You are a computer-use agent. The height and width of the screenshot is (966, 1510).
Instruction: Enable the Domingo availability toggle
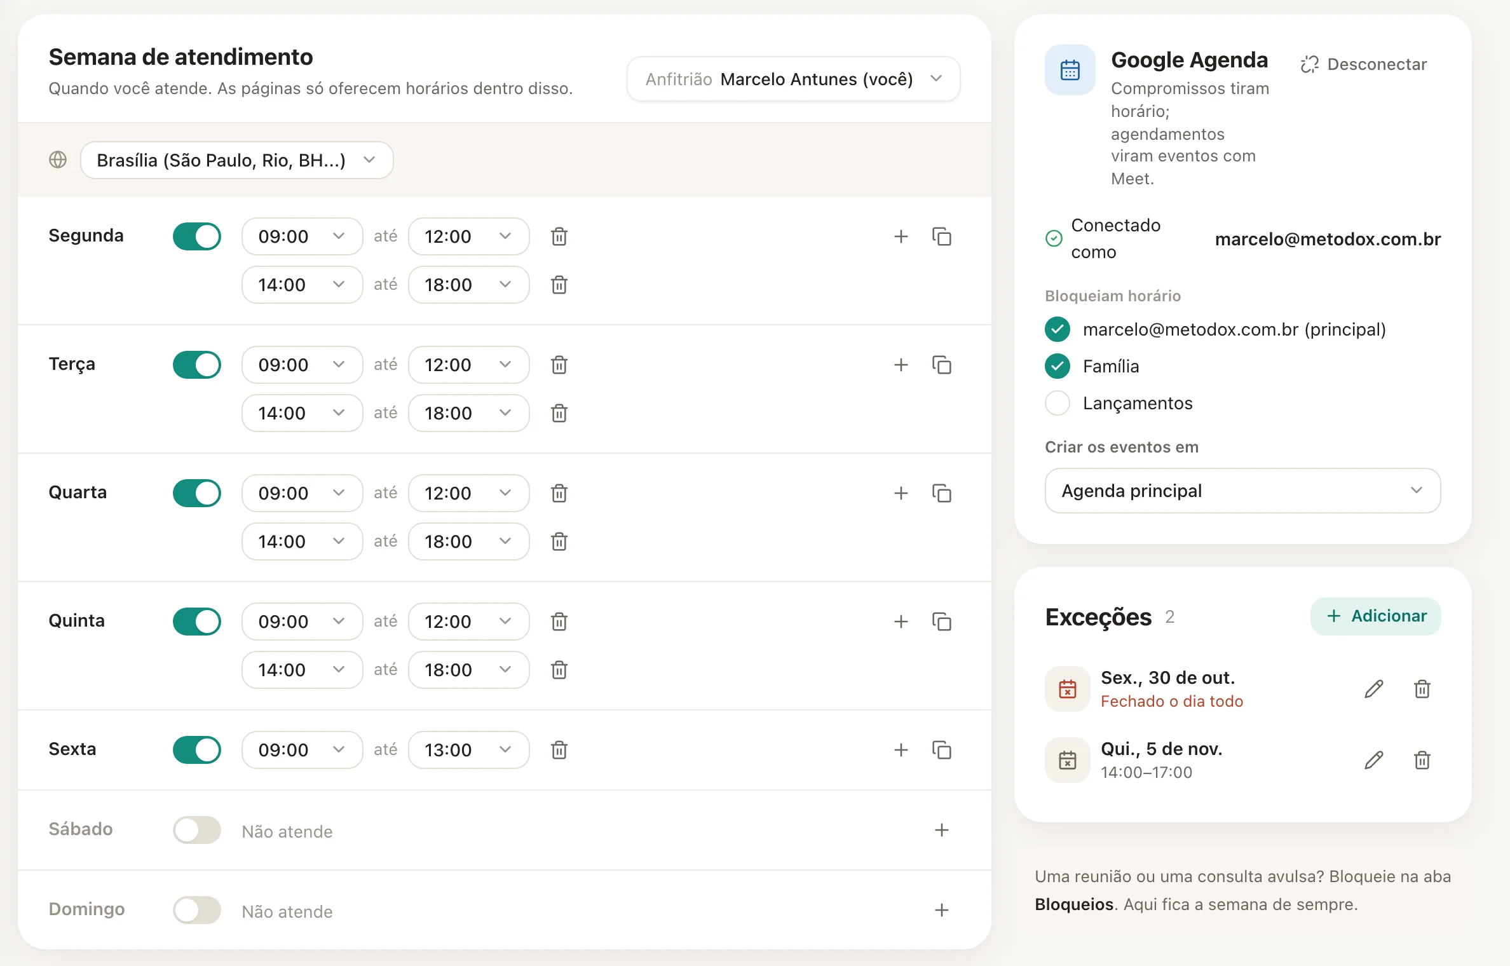pos(197,910)
